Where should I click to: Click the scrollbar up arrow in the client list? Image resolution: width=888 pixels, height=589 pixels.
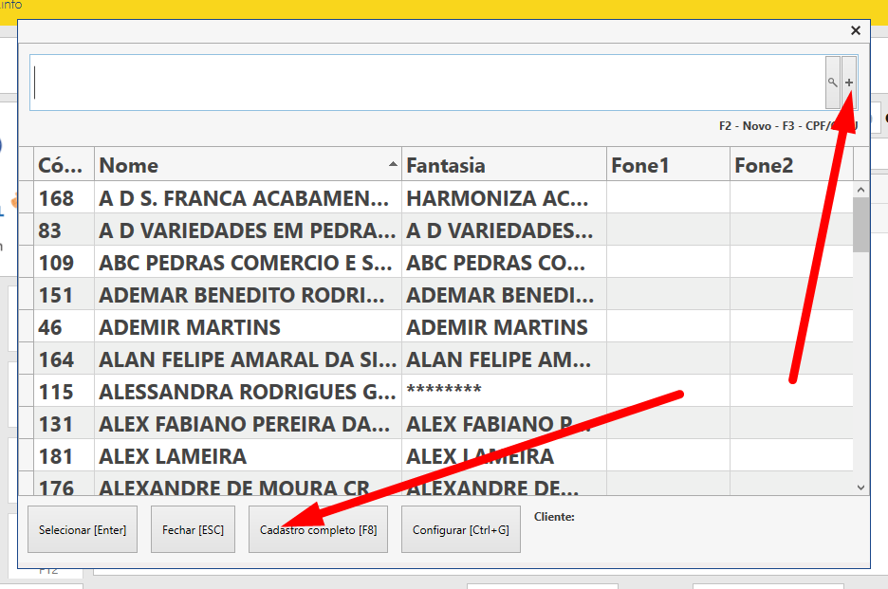click(860, 189)
